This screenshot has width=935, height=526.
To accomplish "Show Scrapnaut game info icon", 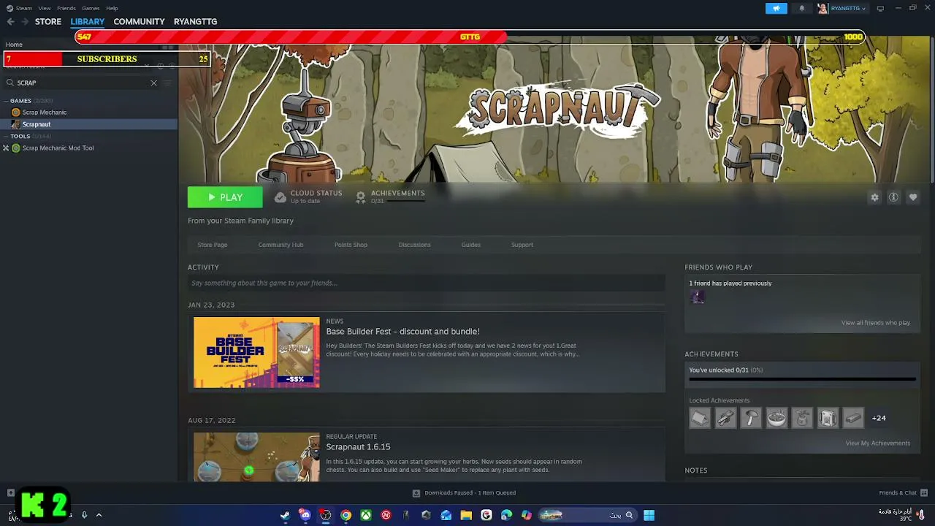I will tap(893, 197).
